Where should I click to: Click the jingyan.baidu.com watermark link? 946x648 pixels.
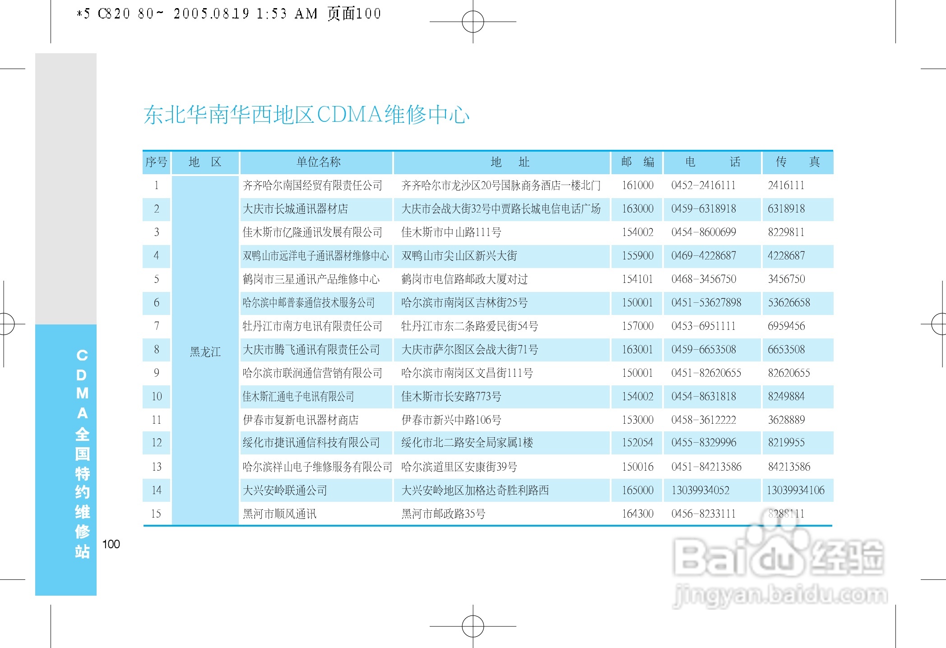pyautogui.click(x=780, y=595)
